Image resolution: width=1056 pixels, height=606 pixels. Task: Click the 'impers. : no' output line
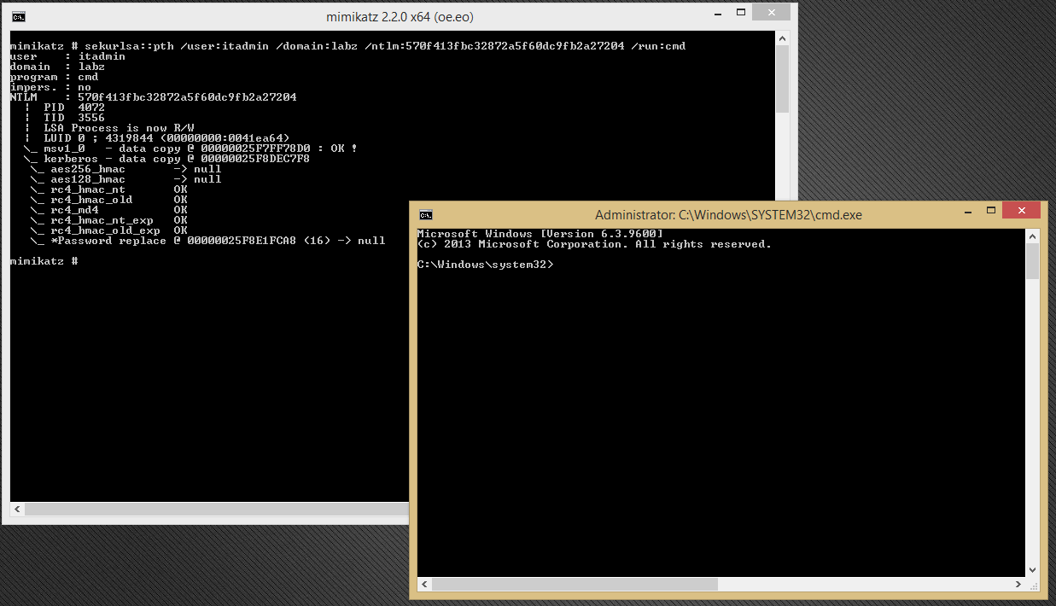pos(50,87)
